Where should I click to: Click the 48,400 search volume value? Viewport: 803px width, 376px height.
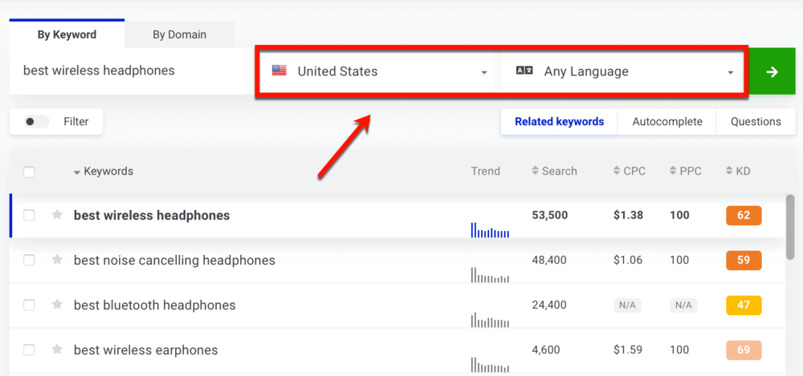(x=550, y=261)
